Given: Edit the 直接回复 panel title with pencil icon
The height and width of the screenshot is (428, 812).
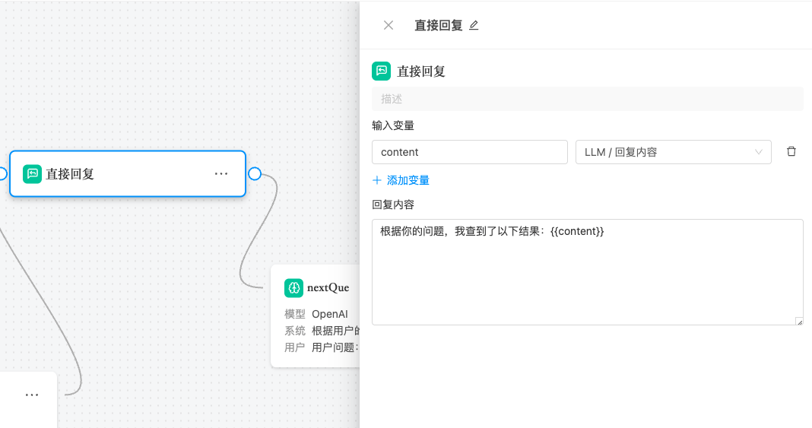Looking at the screenshot, I should [474, 25].
